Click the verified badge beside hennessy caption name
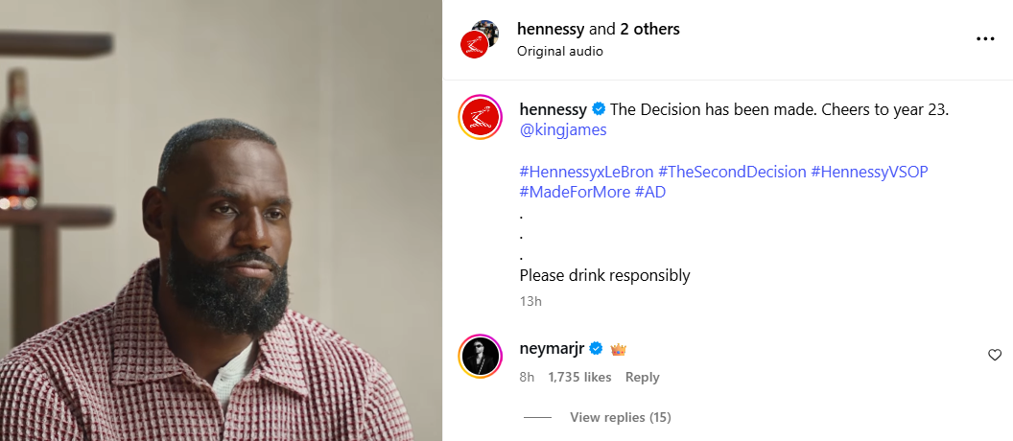This screenshot has width=1013, height=441. 598,109
